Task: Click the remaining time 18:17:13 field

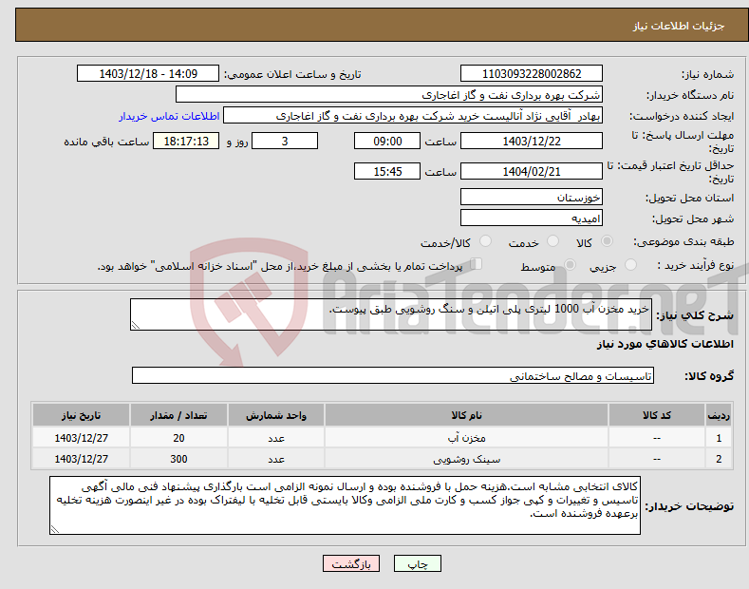Action: pyautogui.click(x=186, y=141)
